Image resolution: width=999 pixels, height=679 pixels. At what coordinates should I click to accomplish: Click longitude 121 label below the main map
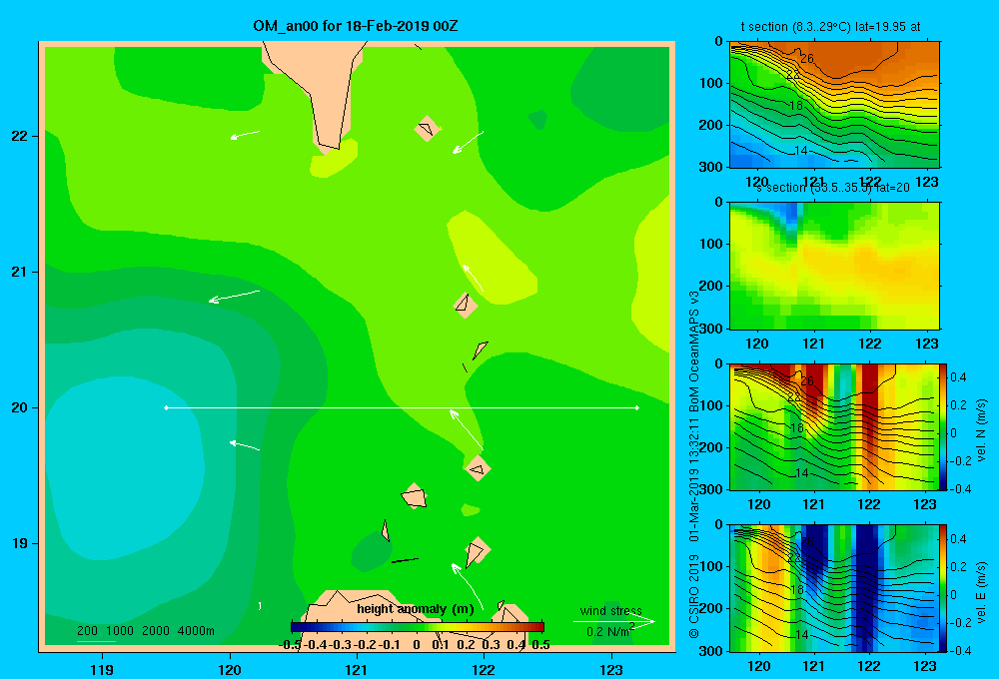coord(357,669)
